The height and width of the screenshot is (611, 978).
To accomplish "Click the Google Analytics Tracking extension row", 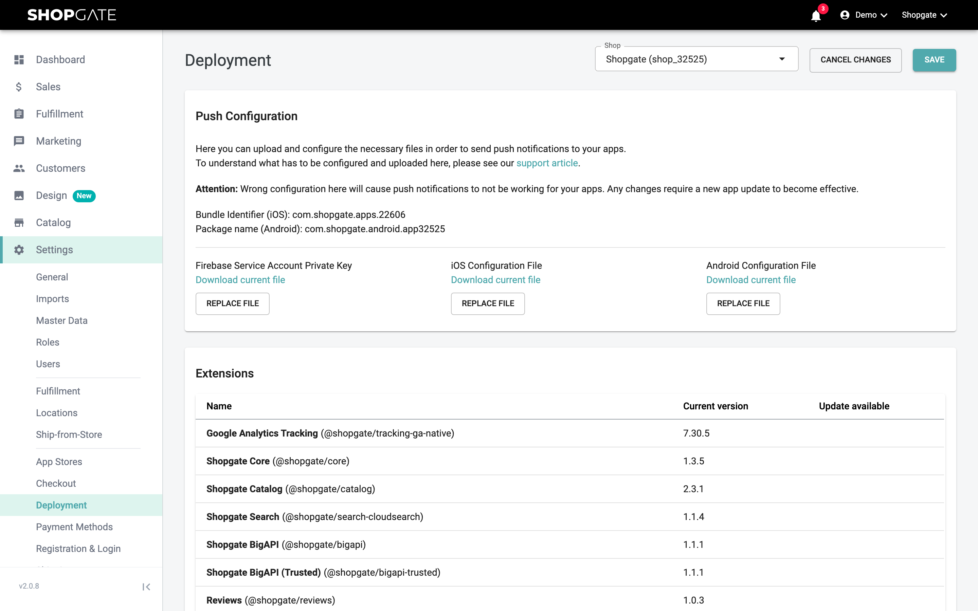I will pyautogui.click(x=570, y=433).
